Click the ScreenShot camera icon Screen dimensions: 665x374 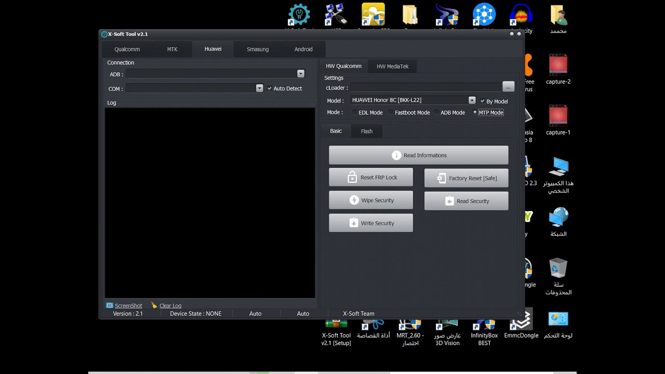pos(110,305)
